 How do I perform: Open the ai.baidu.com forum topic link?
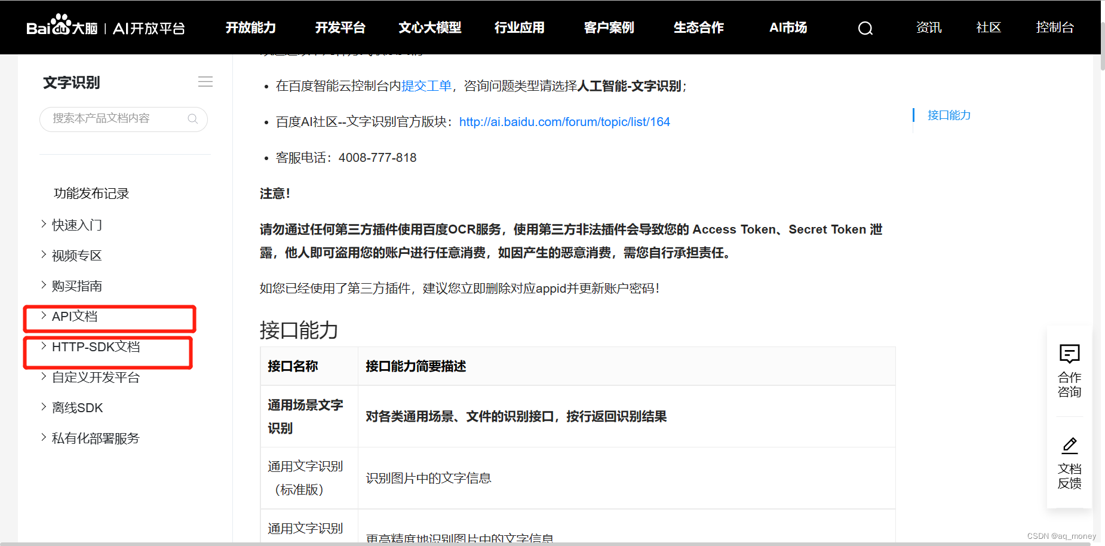(564, 122)
